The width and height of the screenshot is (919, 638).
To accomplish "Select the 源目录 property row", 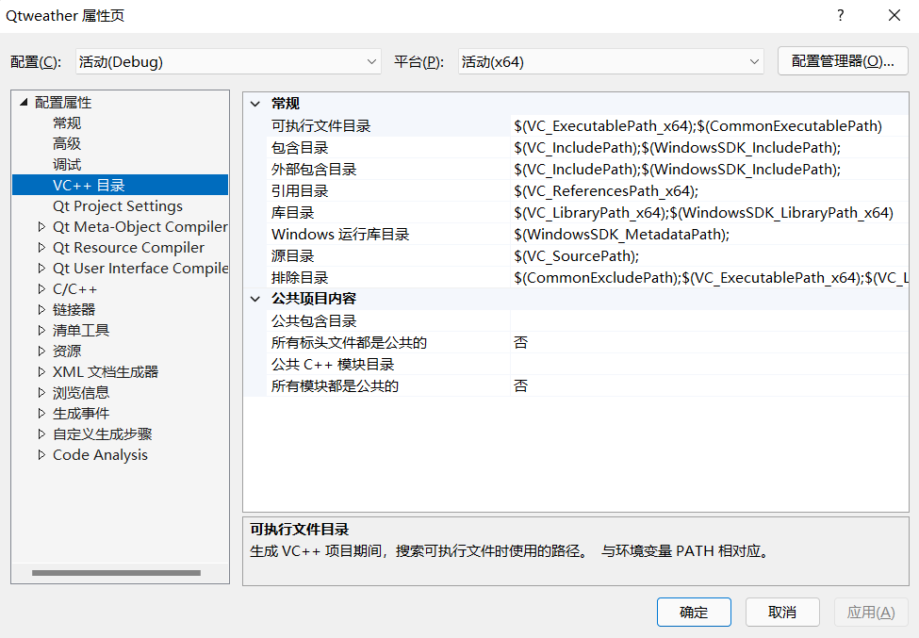I will point(588,256).
